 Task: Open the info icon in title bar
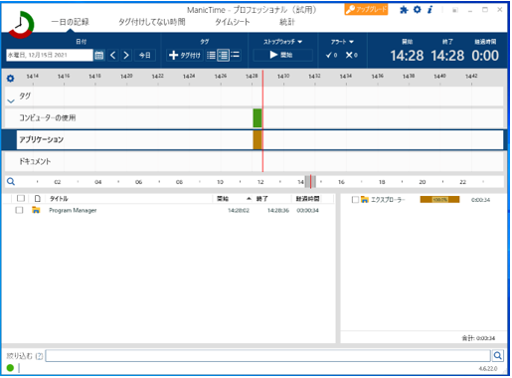[x=429, y=10]
